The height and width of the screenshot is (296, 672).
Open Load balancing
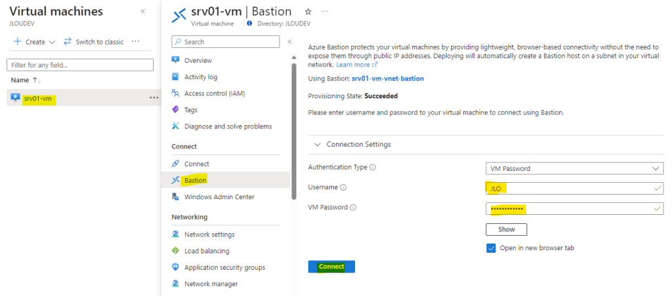click(x=207, y=251)
